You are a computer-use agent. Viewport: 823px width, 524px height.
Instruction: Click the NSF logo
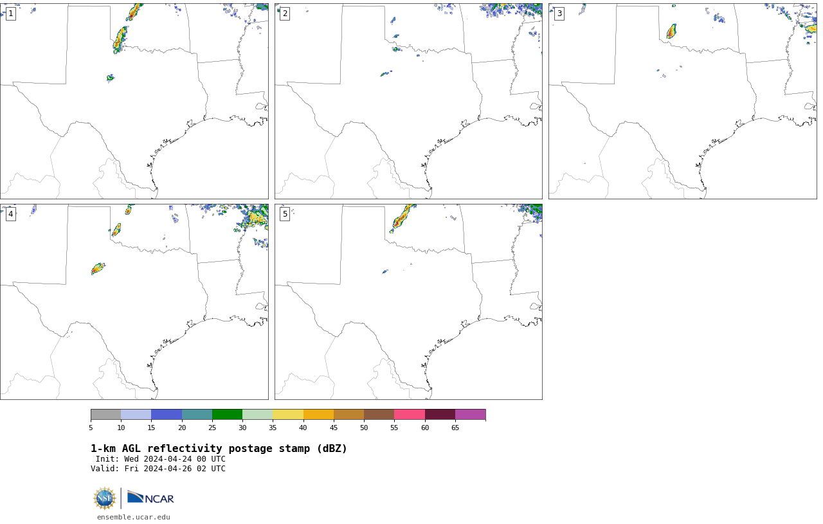[105, 498]
